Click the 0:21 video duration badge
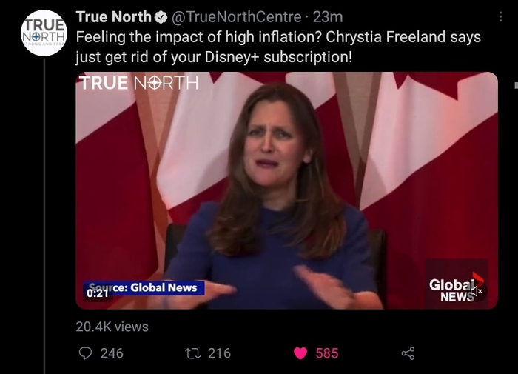 (98, 293)
